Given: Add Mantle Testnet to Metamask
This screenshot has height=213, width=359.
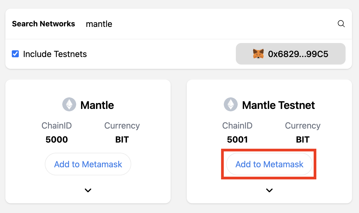Looking at the screenshot, I should 269,164.
